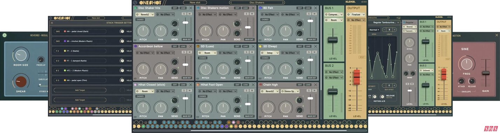Click the Disc Shaker hits slot color icon
This screenshot has width=500, height=133.
[x=136, y=8]
